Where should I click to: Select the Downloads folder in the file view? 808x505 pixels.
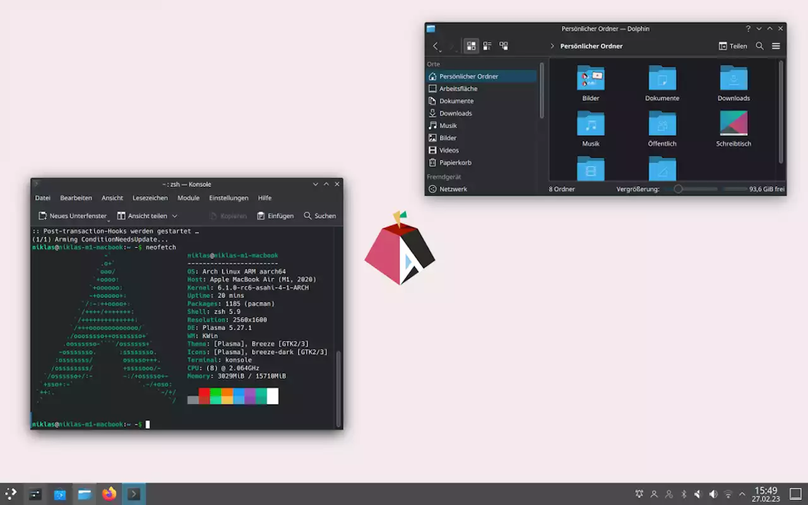click(734, 83)
